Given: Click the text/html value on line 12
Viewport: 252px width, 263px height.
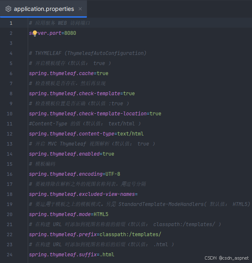Looking at the screenshot, I should coord(130,134).
